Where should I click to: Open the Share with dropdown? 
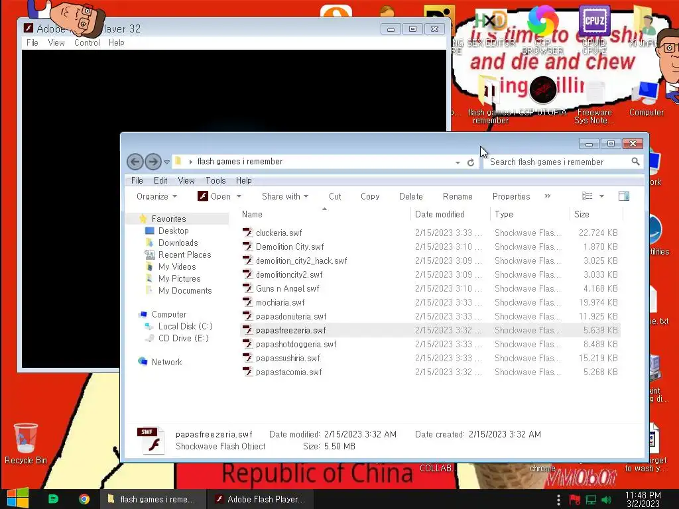pyautogui.click(x=285, y=196)
